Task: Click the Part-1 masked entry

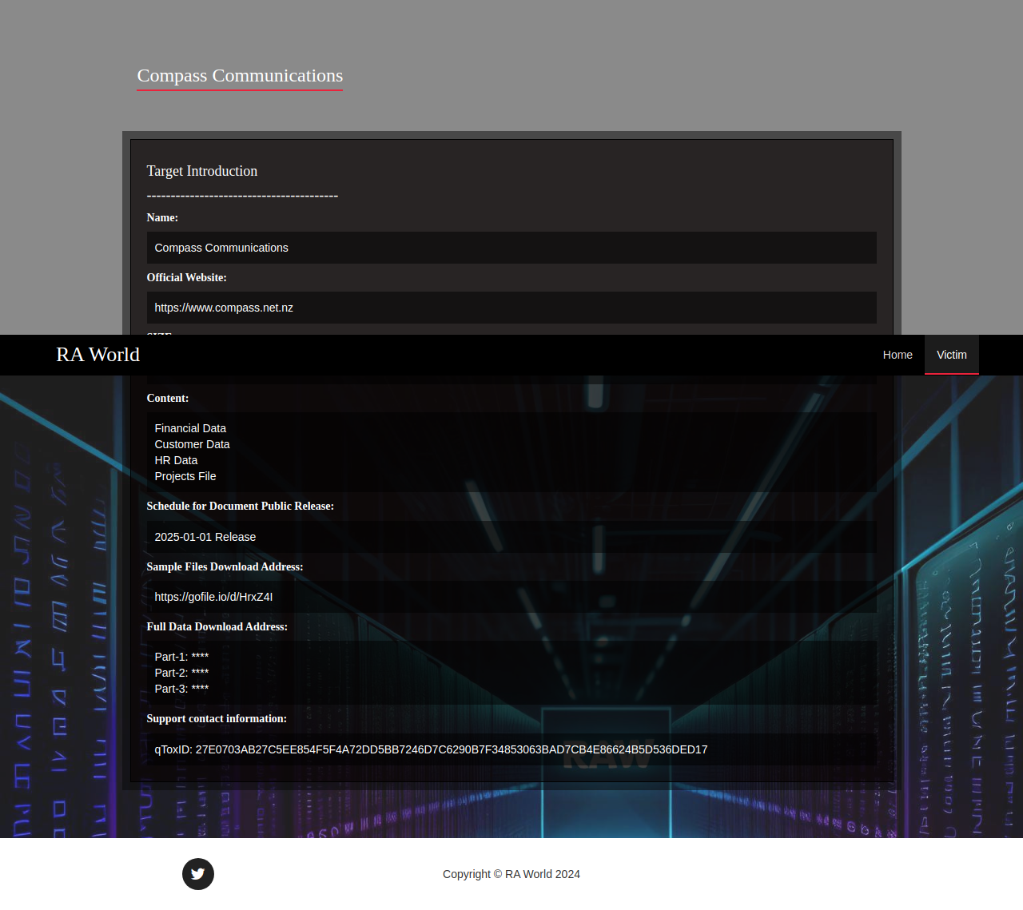Action: [x=181, y=657]
